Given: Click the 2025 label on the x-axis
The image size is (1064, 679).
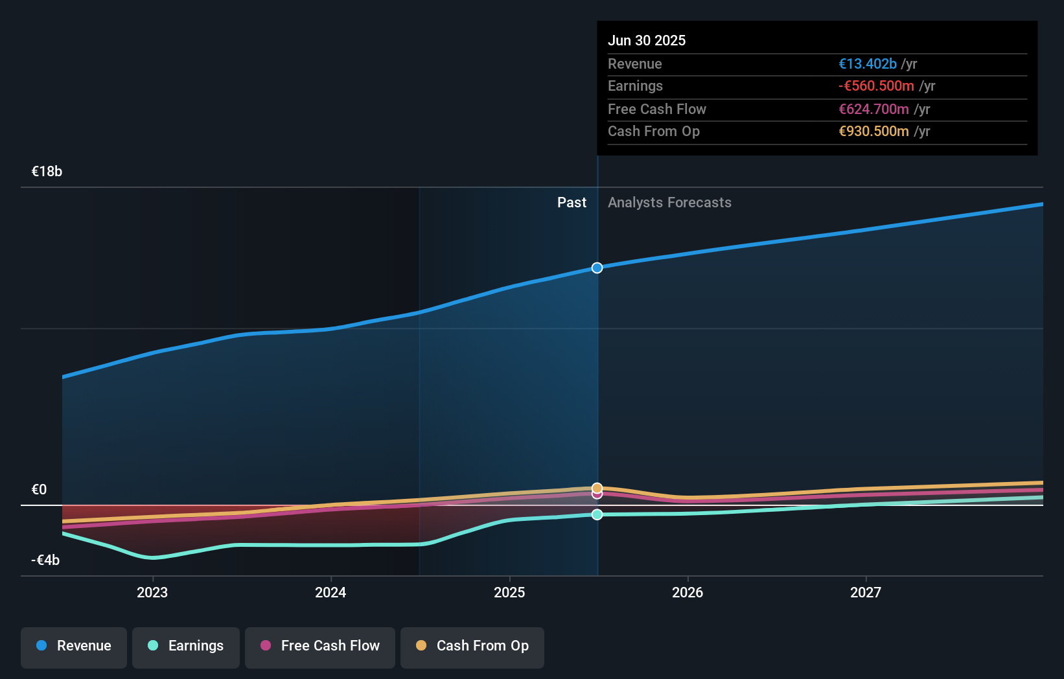Looking at the screenshot, I should [x=510, y=592].
